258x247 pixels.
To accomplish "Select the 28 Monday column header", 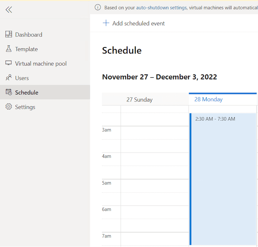I will 223,100.
